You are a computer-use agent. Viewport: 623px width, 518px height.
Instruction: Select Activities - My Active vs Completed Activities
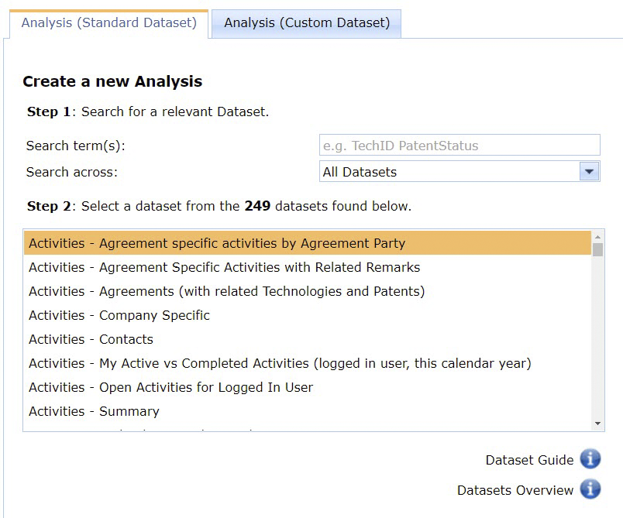click(x=280, y=363)
